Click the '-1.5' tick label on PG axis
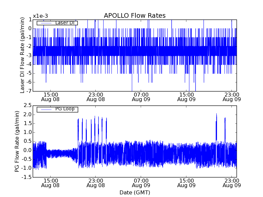 tap(27, 177)
